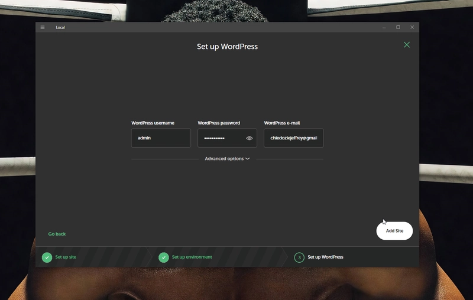Click the WordPress username label

point(153,123)
